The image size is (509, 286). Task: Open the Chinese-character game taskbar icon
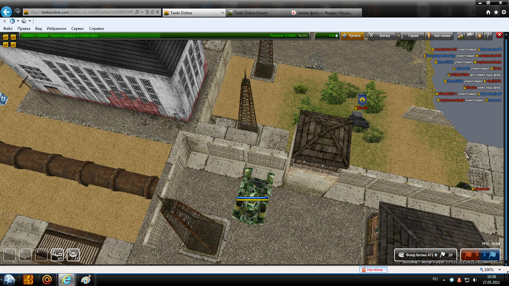point(28,280)
